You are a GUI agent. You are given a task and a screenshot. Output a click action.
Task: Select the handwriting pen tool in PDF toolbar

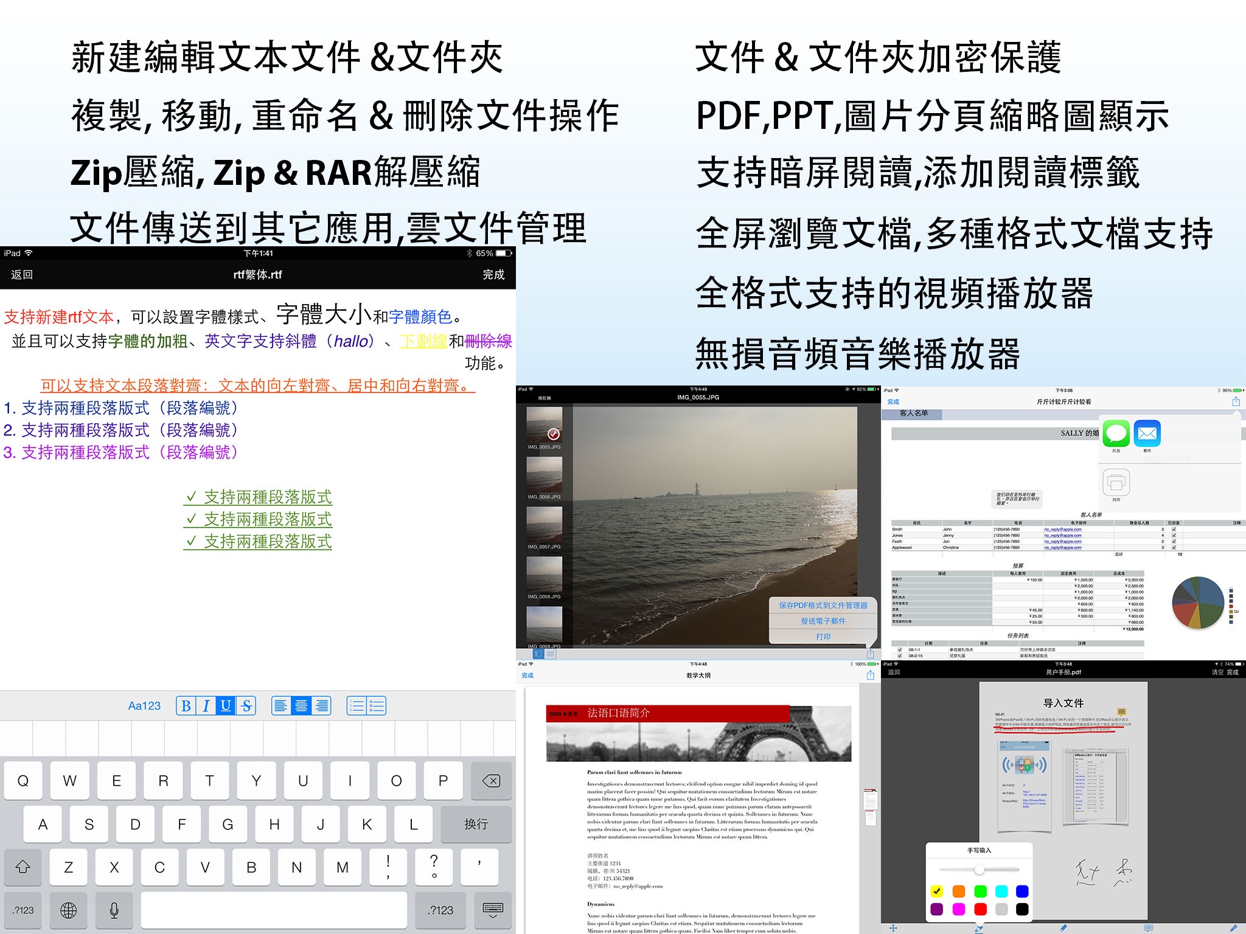click(x=979, y=929)
